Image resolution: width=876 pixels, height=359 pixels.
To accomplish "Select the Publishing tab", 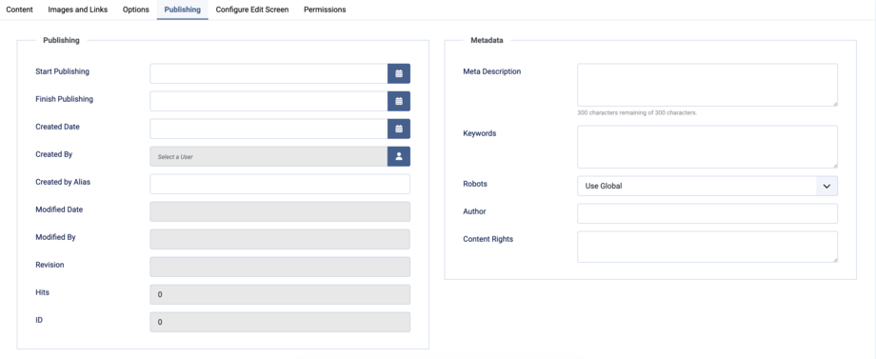I will pyautogui.click(x=182, y=10).
